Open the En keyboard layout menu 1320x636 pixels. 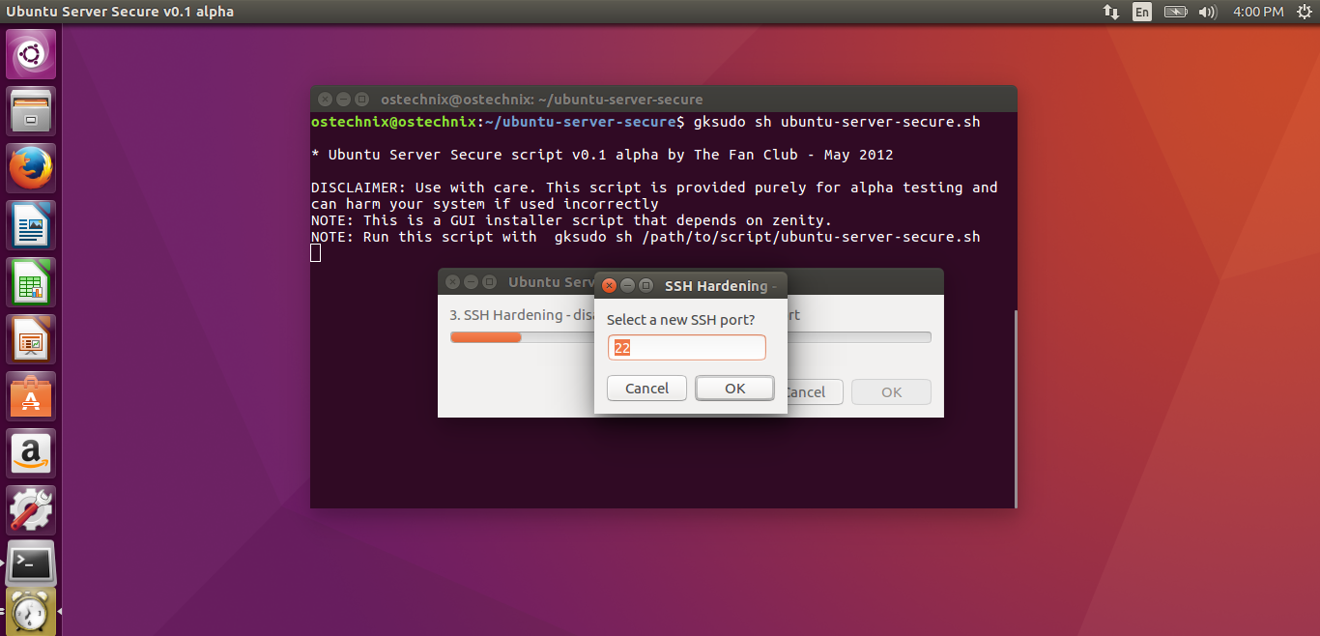click(x=1142, y=12)
